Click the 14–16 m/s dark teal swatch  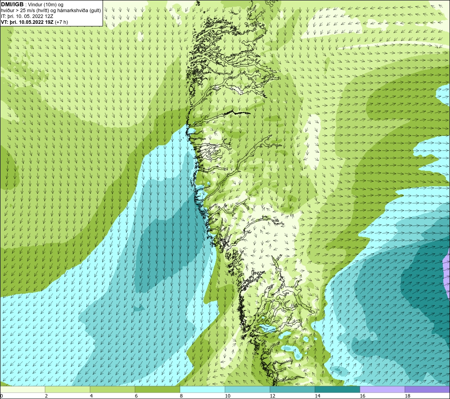click(337, 390)
